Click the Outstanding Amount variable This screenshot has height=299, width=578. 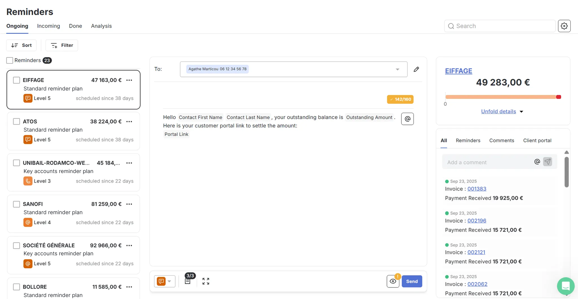pyautogui.click(x=369, y=117)
